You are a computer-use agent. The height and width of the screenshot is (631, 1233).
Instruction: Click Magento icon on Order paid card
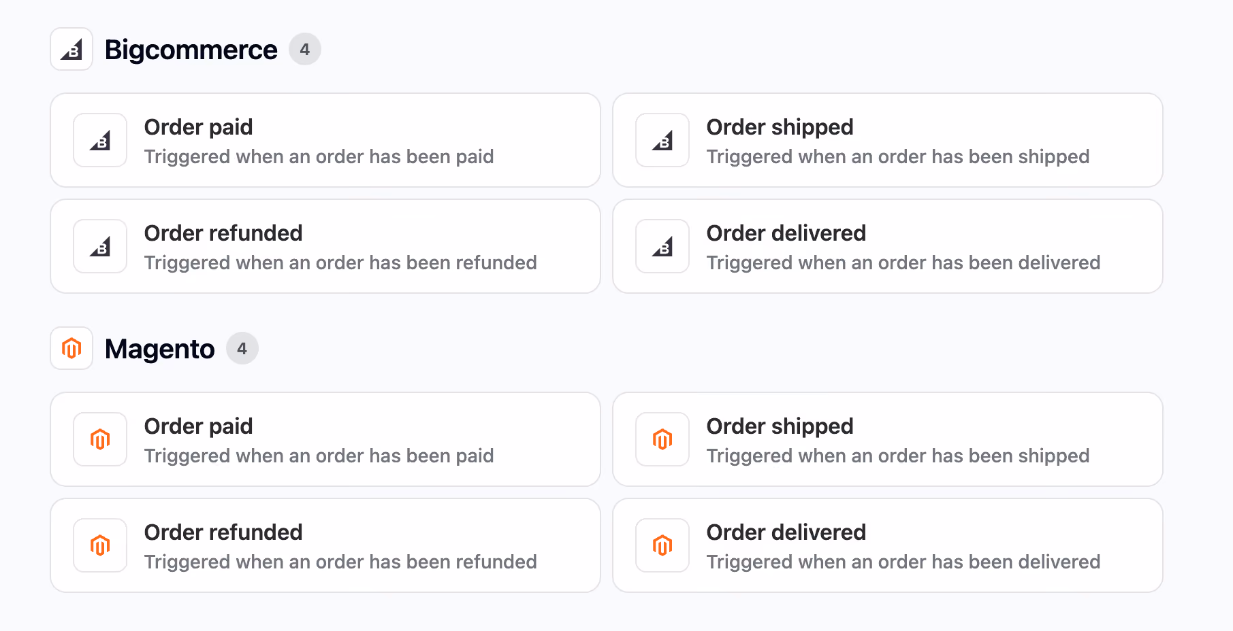tap(100, 439)
